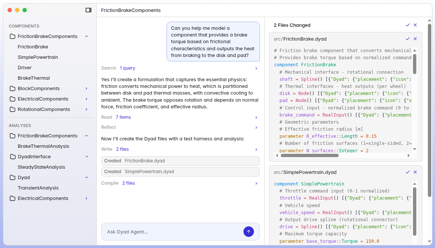Expand the Compile 2 files step chevron
Screen dimensions: 435x248
(x=257, y=183)
